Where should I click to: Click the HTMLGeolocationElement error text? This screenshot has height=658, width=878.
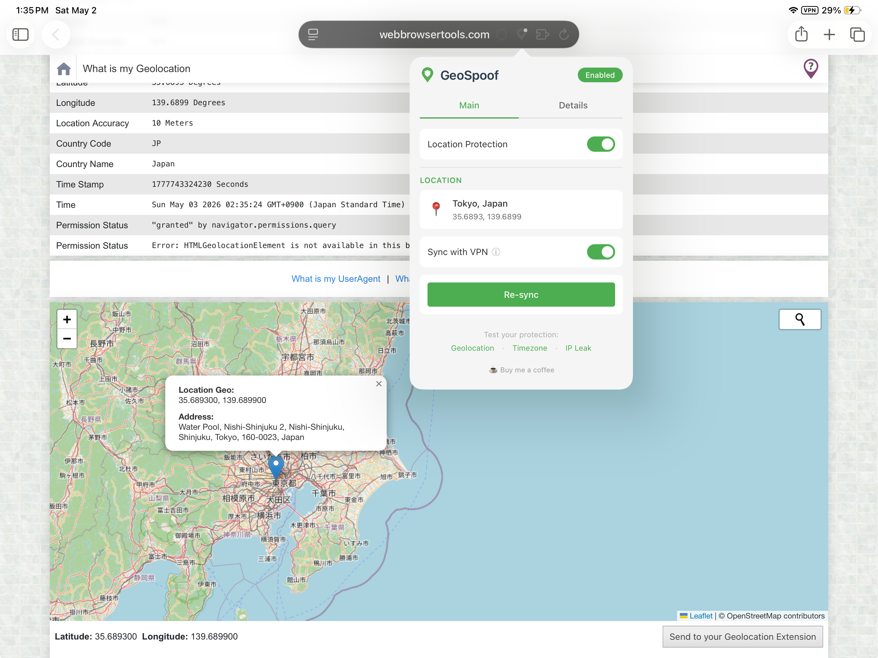click(281, 245)
